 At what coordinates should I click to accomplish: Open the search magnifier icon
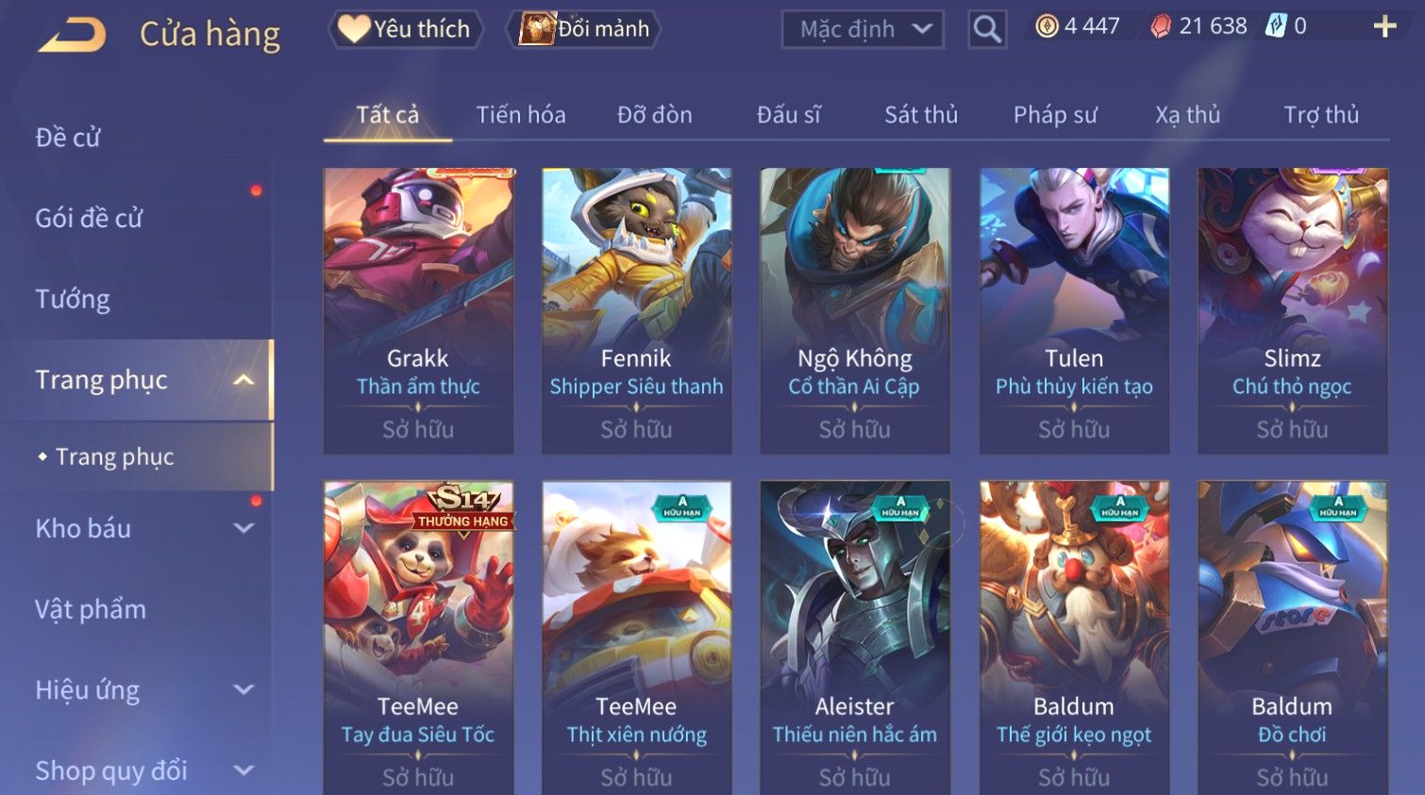coord(987,29)
